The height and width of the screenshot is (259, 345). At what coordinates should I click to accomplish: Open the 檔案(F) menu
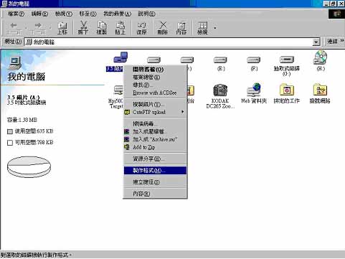[16, 14]
